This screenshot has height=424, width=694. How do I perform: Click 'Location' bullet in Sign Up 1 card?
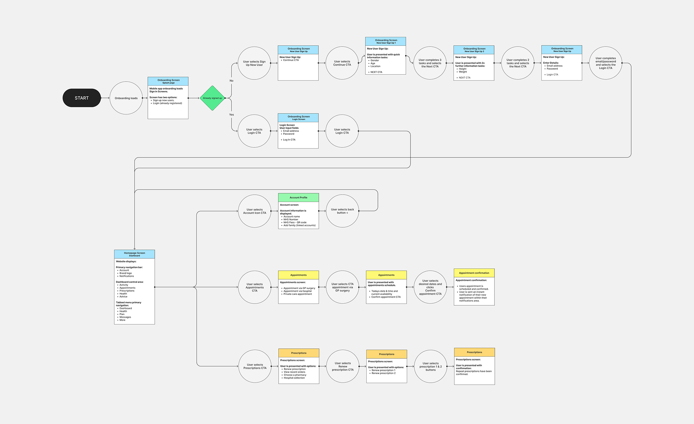click(x=375, y=66)
